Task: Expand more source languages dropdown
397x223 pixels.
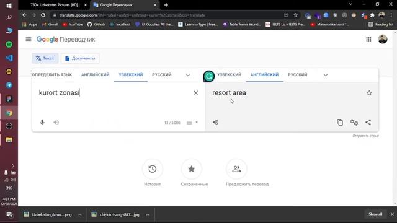Action: coord(188,75)
